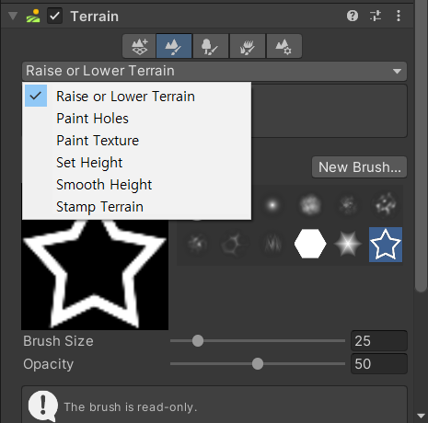
Task: Click the Brush Size label
Action: (x=58, y=341)
